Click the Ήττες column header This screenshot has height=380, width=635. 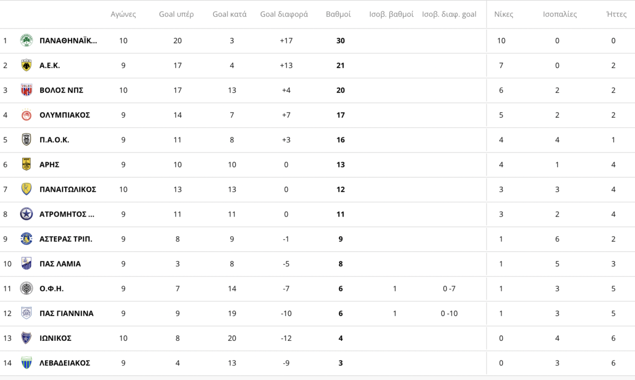616,14
